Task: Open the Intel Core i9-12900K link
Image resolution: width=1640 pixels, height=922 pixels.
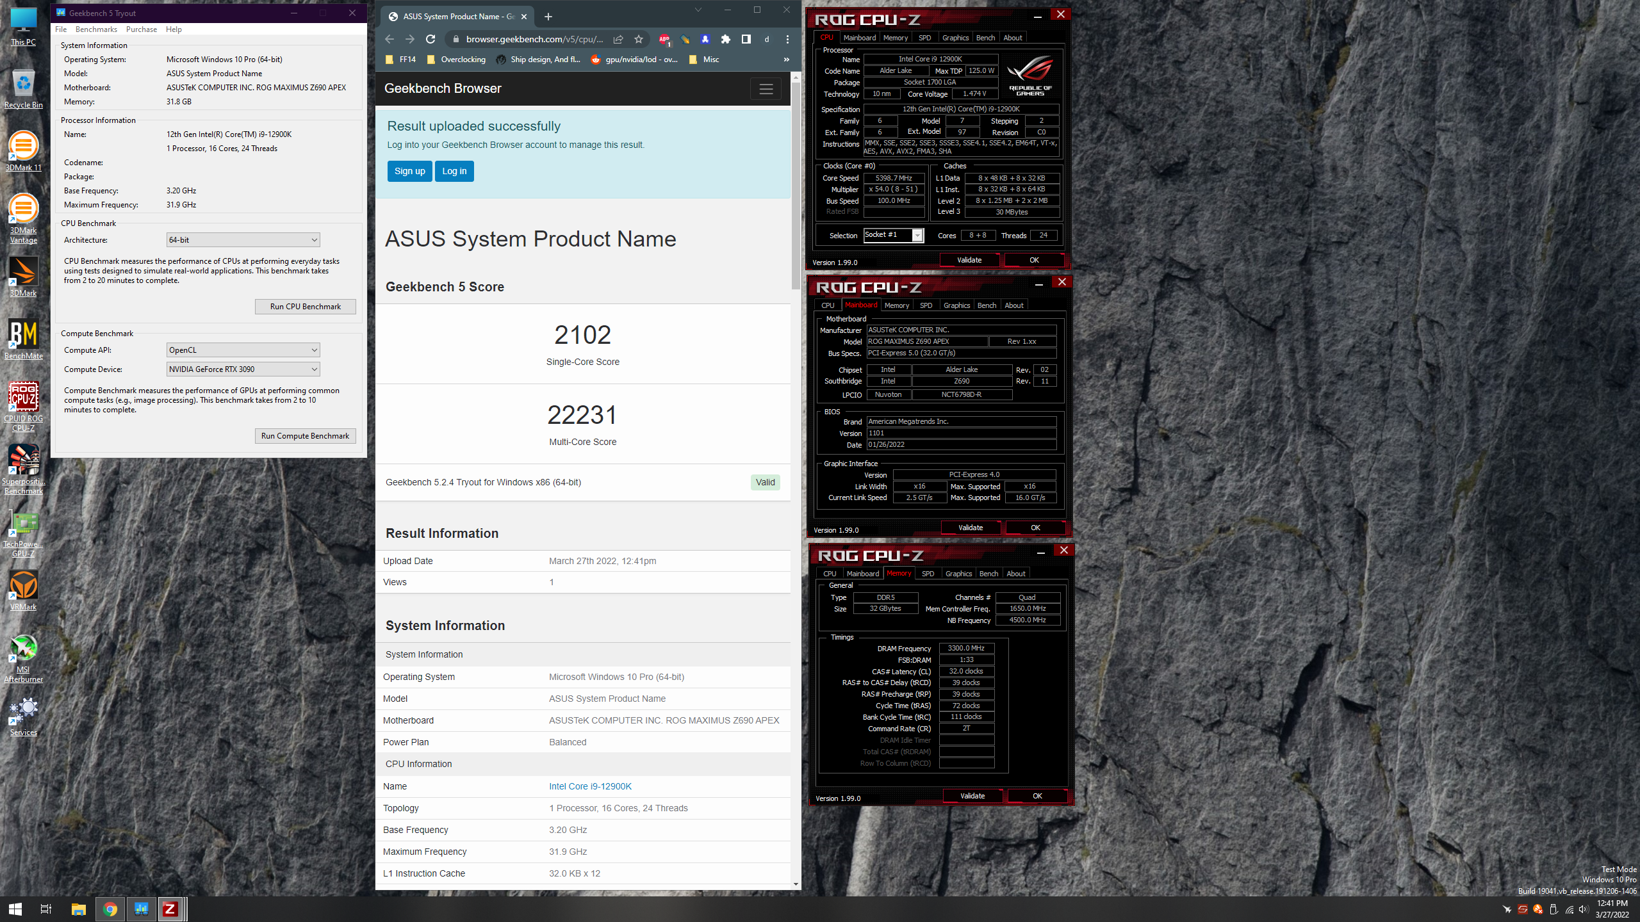Action: [x=590, y=786]
